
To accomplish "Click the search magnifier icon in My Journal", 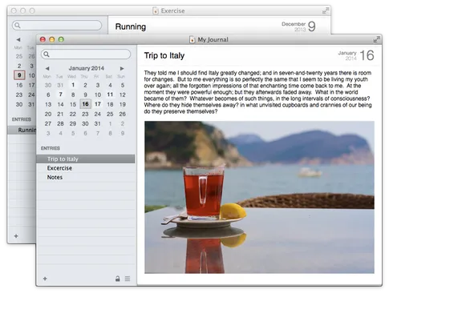I will pyautogui.click(x=47, y=54).
